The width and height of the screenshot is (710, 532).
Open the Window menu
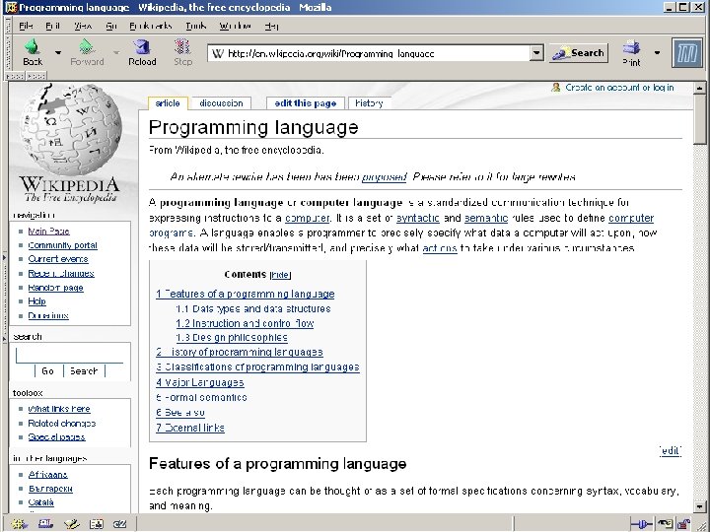(235, 26)
